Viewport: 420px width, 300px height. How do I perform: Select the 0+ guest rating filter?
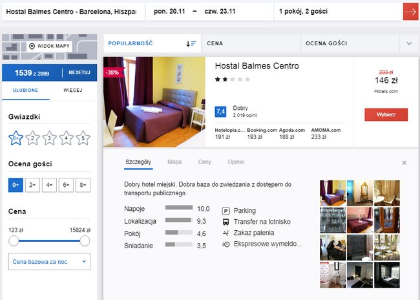click(15, 185)
